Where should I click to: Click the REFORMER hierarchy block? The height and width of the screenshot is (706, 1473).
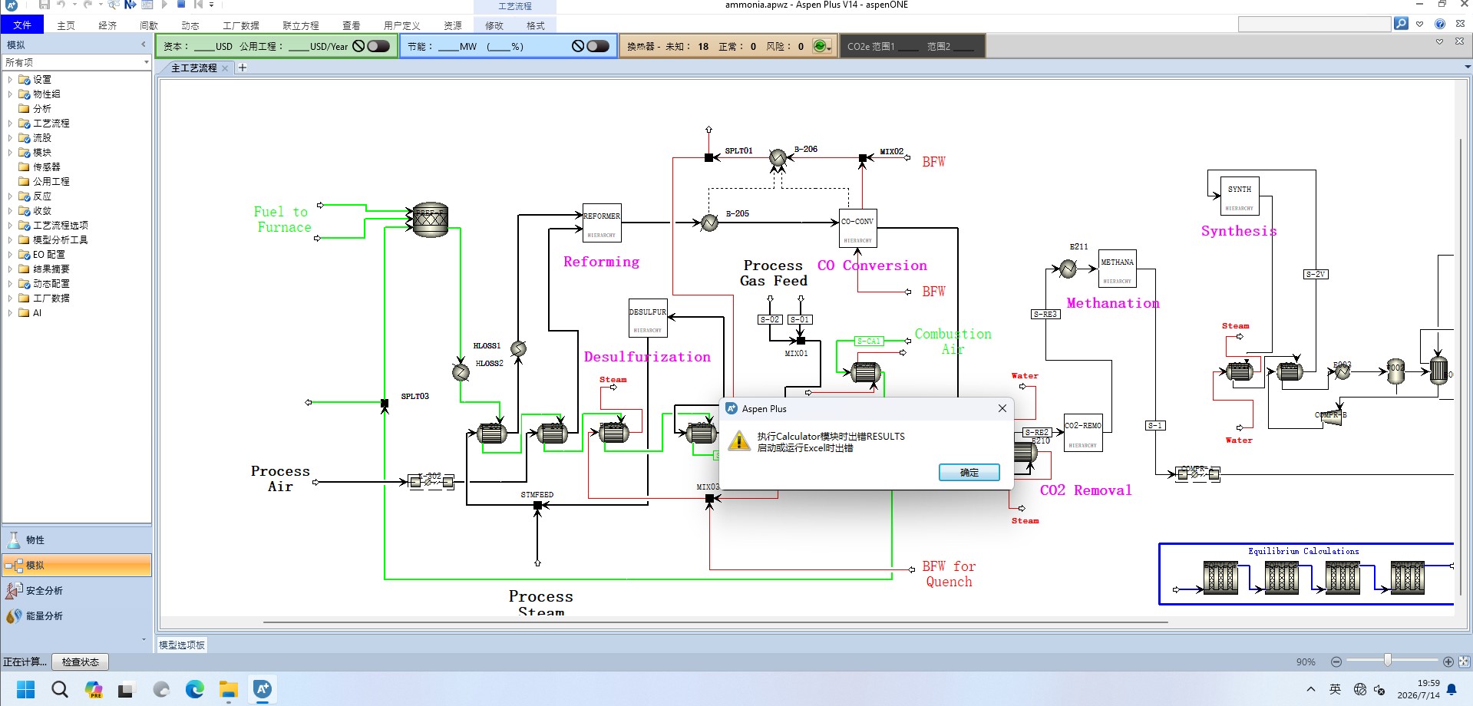click(602, 223)
